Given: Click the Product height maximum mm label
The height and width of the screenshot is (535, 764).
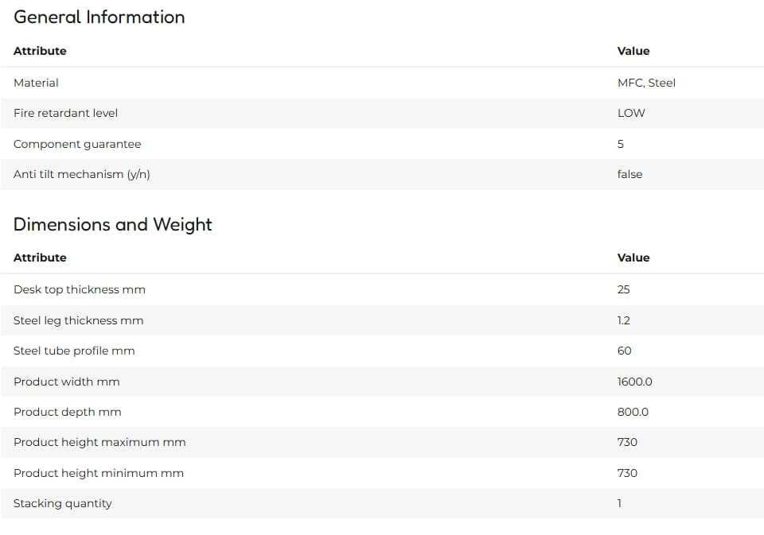Looking at the screenshot, I should click(x=99, y=442).
